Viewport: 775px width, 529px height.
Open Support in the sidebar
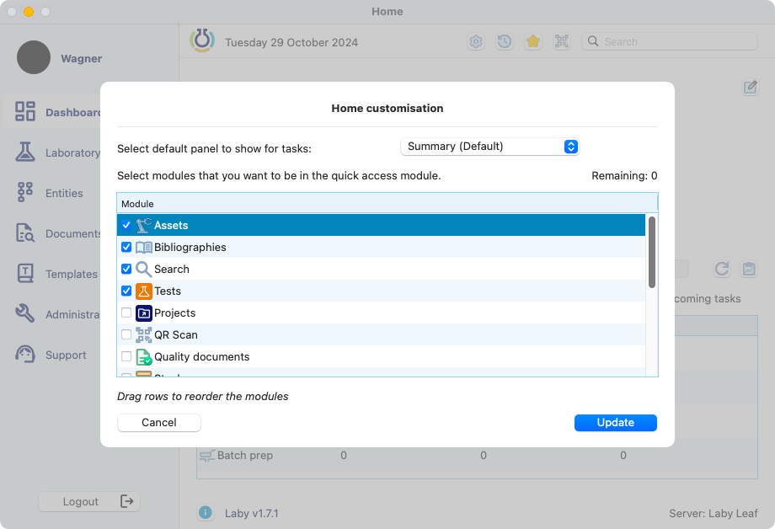coord(52,355)
